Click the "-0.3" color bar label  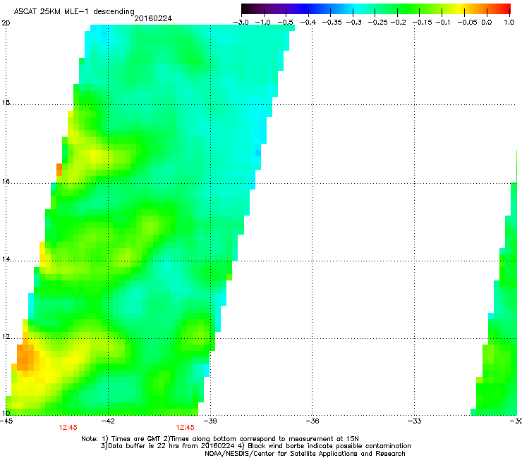[x=353, y=23]
